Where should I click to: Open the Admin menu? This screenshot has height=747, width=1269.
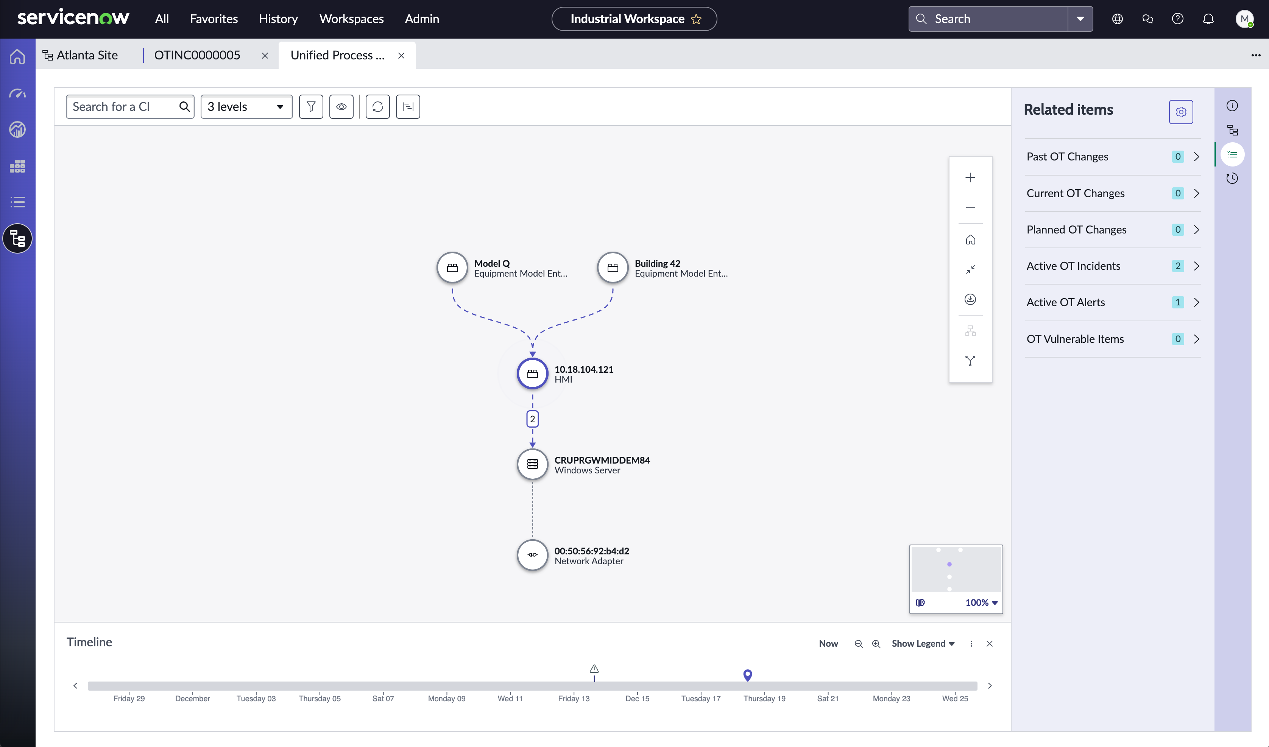(421, 19)
